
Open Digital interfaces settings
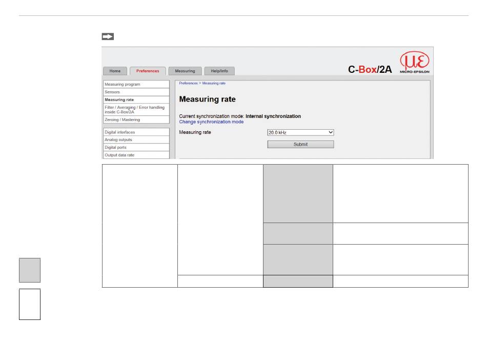point(136,132)
